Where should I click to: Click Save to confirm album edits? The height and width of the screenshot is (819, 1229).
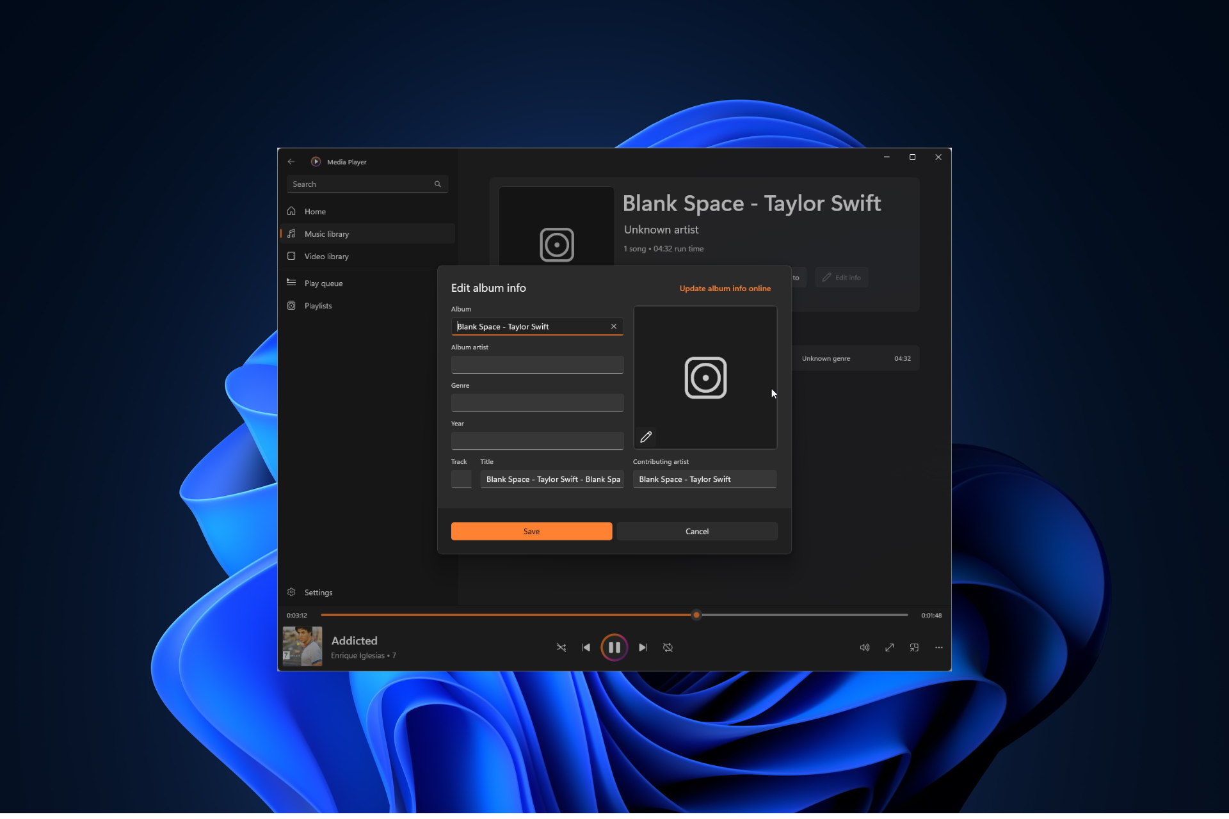click(x=531, y=531)
